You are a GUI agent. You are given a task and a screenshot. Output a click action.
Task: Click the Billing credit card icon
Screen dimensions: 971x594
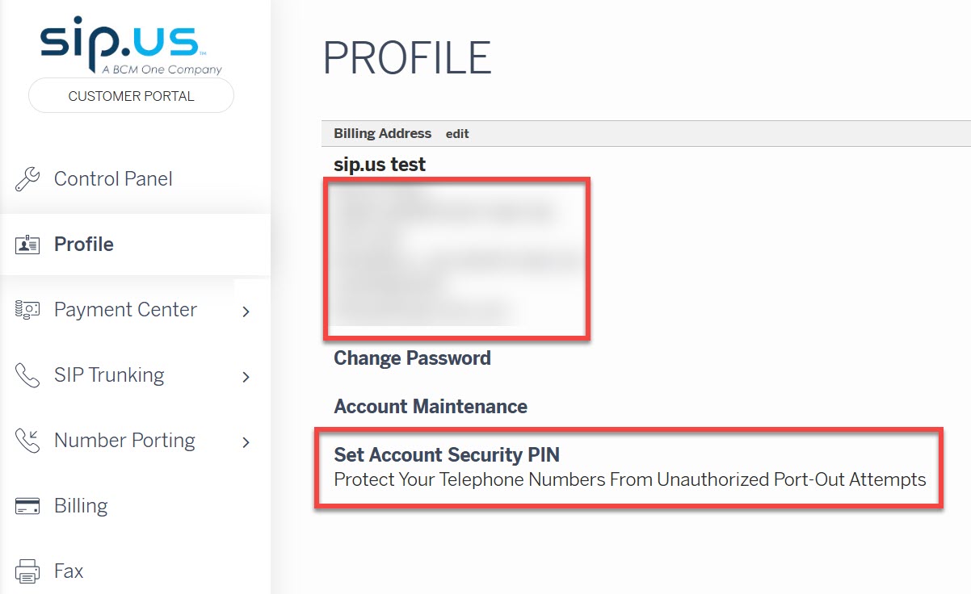(27, 506)
